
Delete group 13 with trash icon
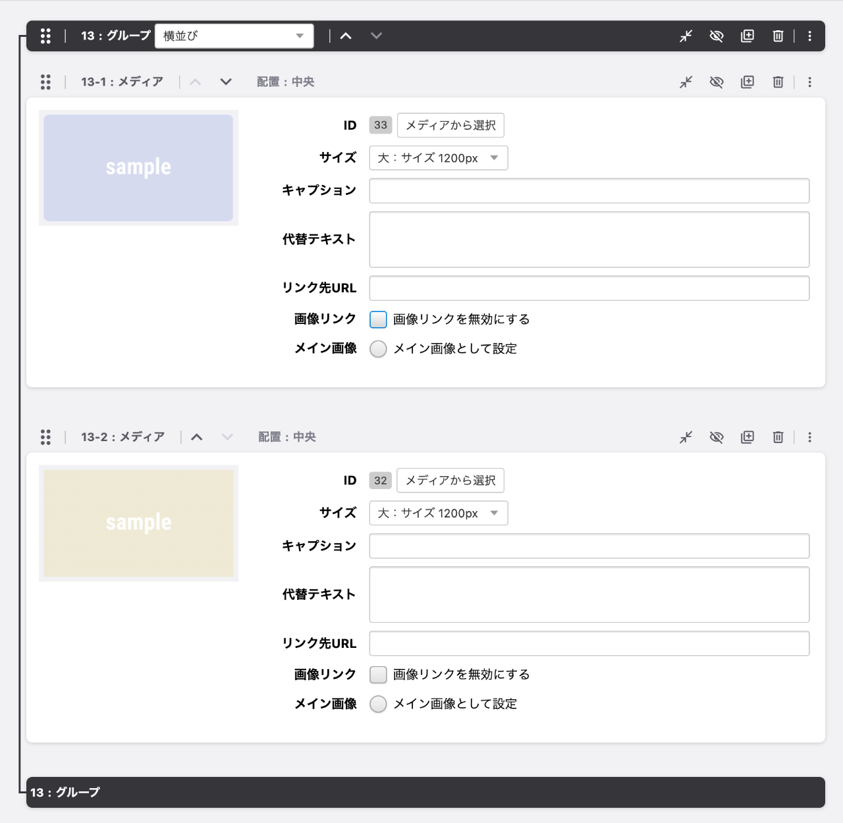pos(778,36)
